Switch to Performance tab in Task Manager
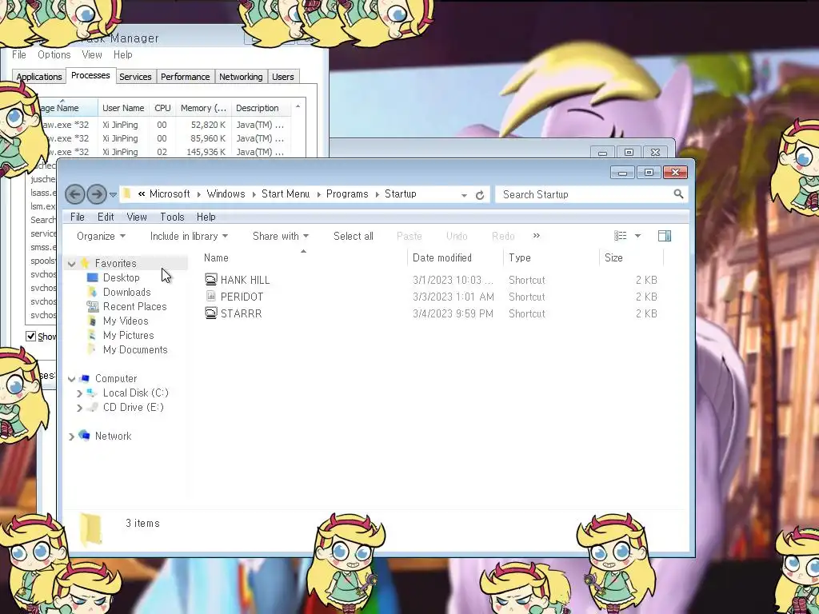Viewport: 819px width, 614px height. [185, 77]
